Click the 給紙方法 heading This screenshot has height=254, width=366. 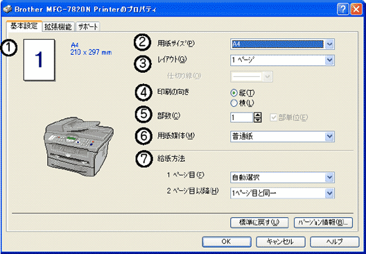171,159
